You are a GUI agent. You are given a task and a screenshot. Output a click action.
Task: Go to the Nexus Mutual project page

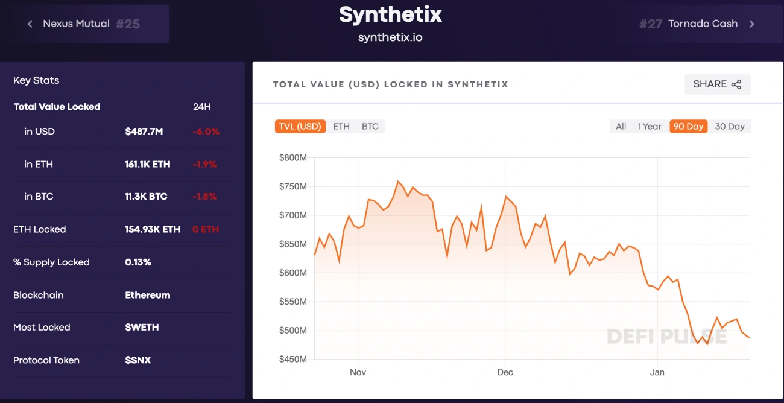point(77,24)
